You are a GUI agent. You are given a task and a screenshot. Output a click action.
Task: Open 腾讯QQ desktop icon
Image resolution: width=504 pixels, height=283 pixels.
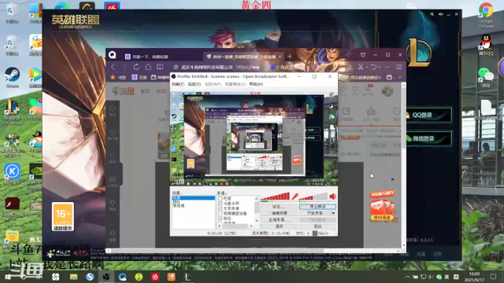click(x=486, y=45)
